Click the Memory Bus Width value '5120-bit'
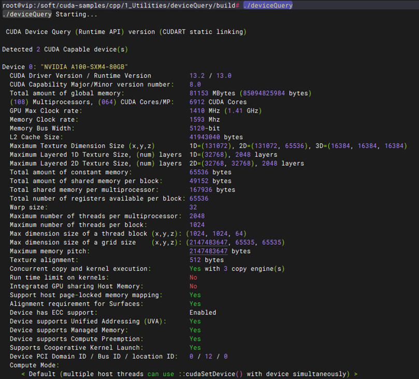This screenshot has width=419, height=379. click(205, 129)
